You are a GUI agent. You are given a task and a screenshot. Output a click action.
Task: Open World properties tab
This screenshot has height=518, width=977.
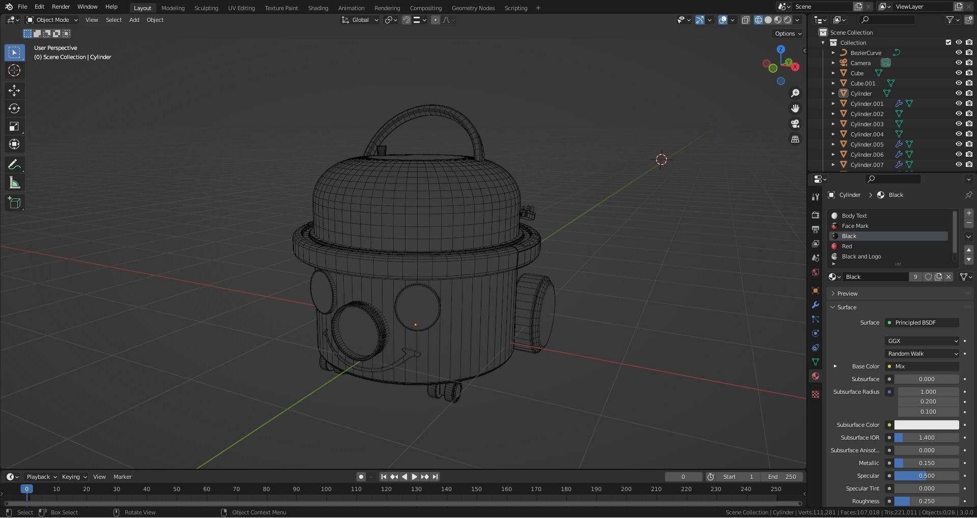816,272
